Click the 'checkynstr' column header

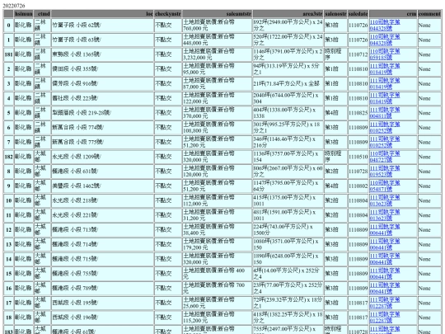(168, 14)
